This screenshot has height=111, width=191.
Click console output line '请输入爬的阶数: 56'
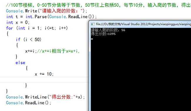pyautogui.click(x=108, y=30)
